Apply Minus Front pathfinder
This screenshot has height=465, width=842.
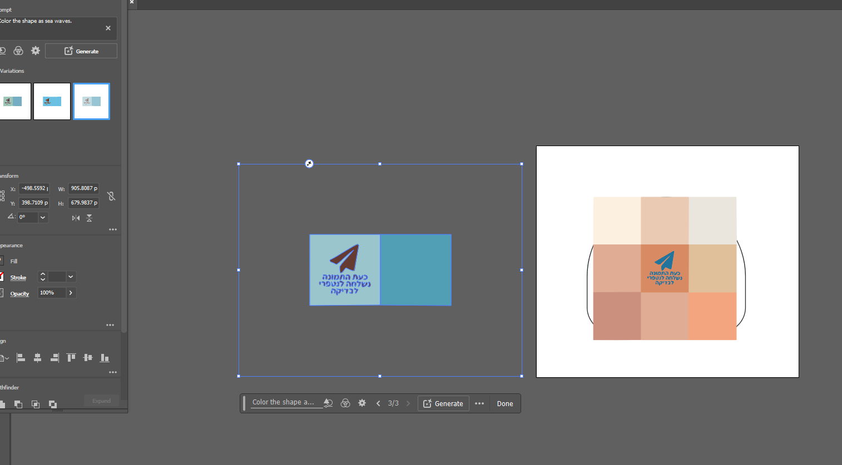click(18, 404)
